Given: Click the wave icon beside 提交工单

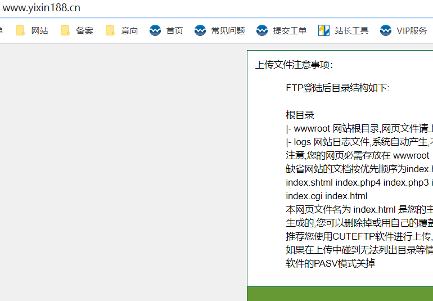Looking at the screenshot, I should (x=262, y=30).
